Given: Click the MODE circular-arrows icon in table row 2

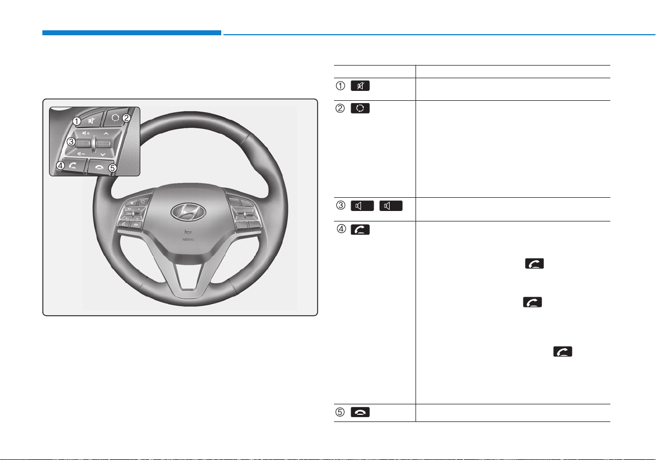Looking at the screenshot, I should (360, 108).
